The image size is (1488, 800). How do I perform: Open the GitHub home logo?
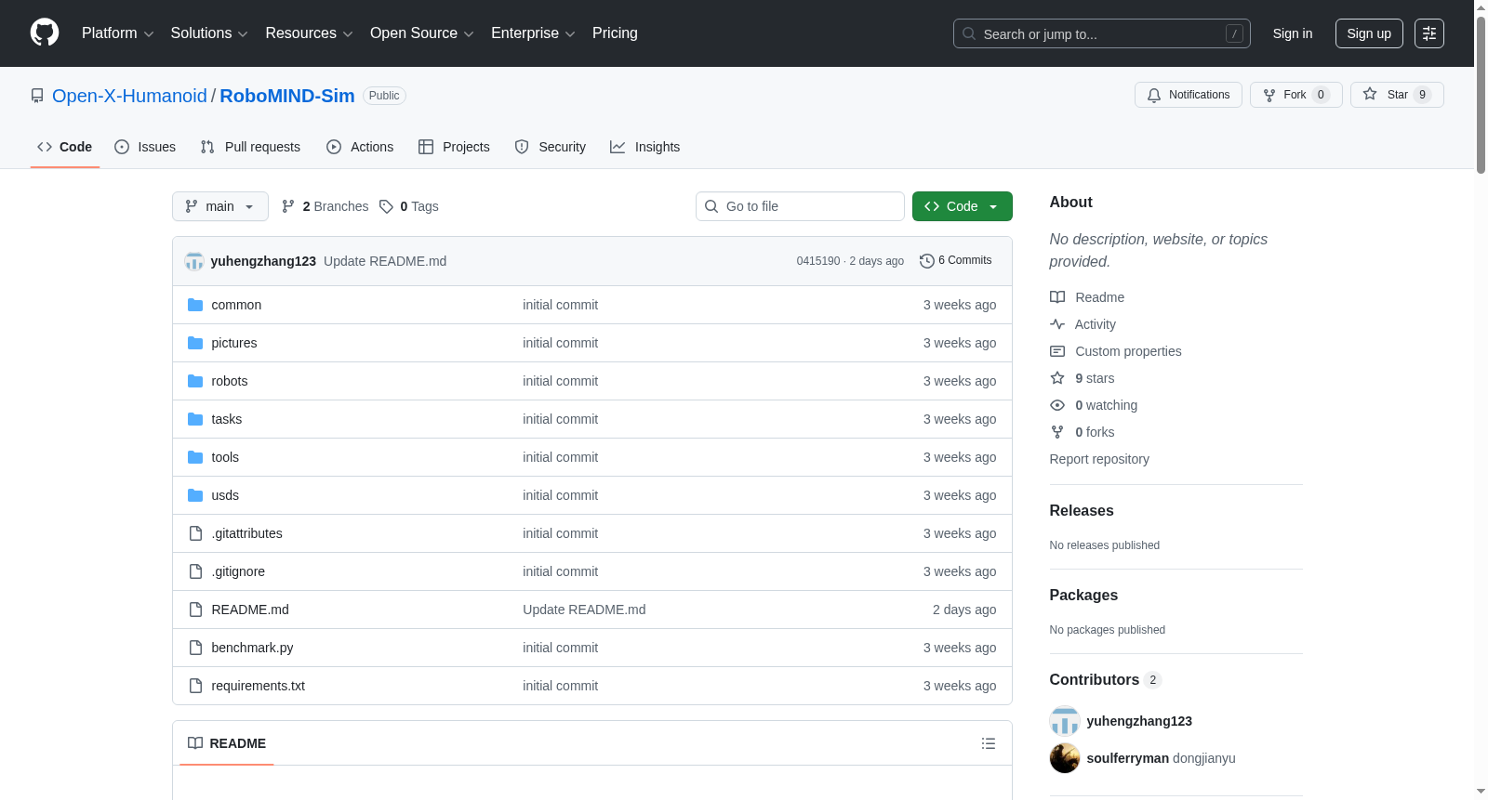point(45,33)
